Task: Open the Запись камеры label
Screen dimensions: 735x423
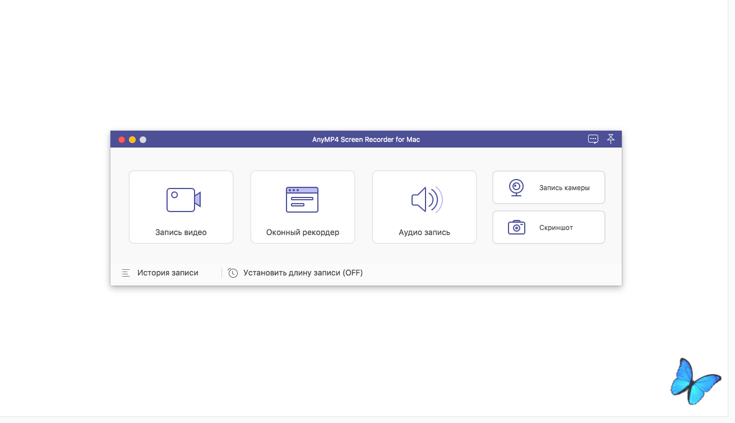Action: [565, 188]
